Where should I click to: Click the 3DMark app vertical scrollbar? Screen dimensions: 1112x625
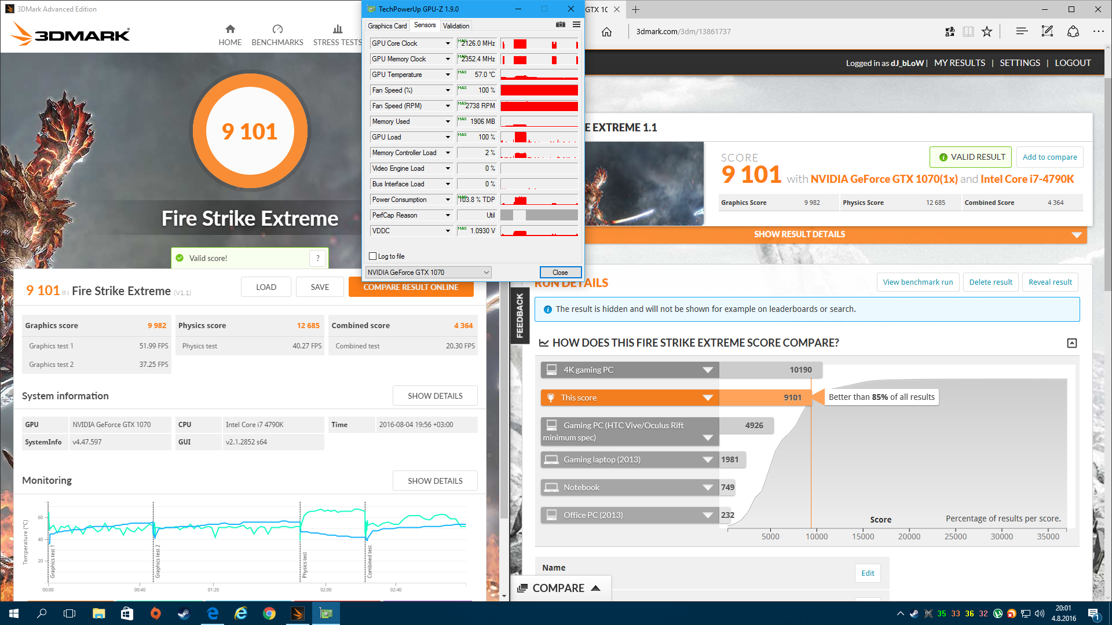(x=503, y=405)
